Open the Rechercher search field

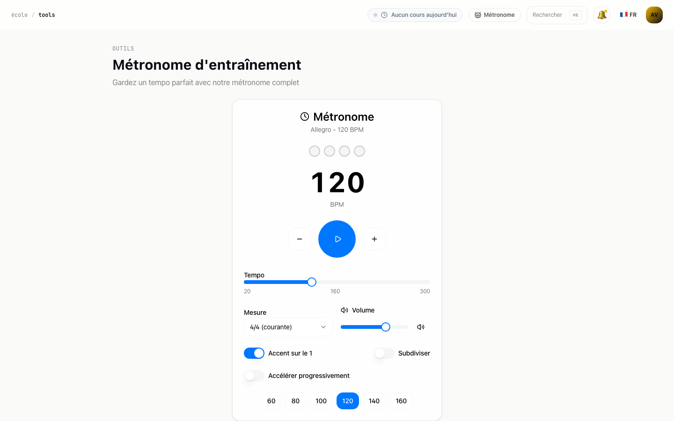click(x=557, y=15)
